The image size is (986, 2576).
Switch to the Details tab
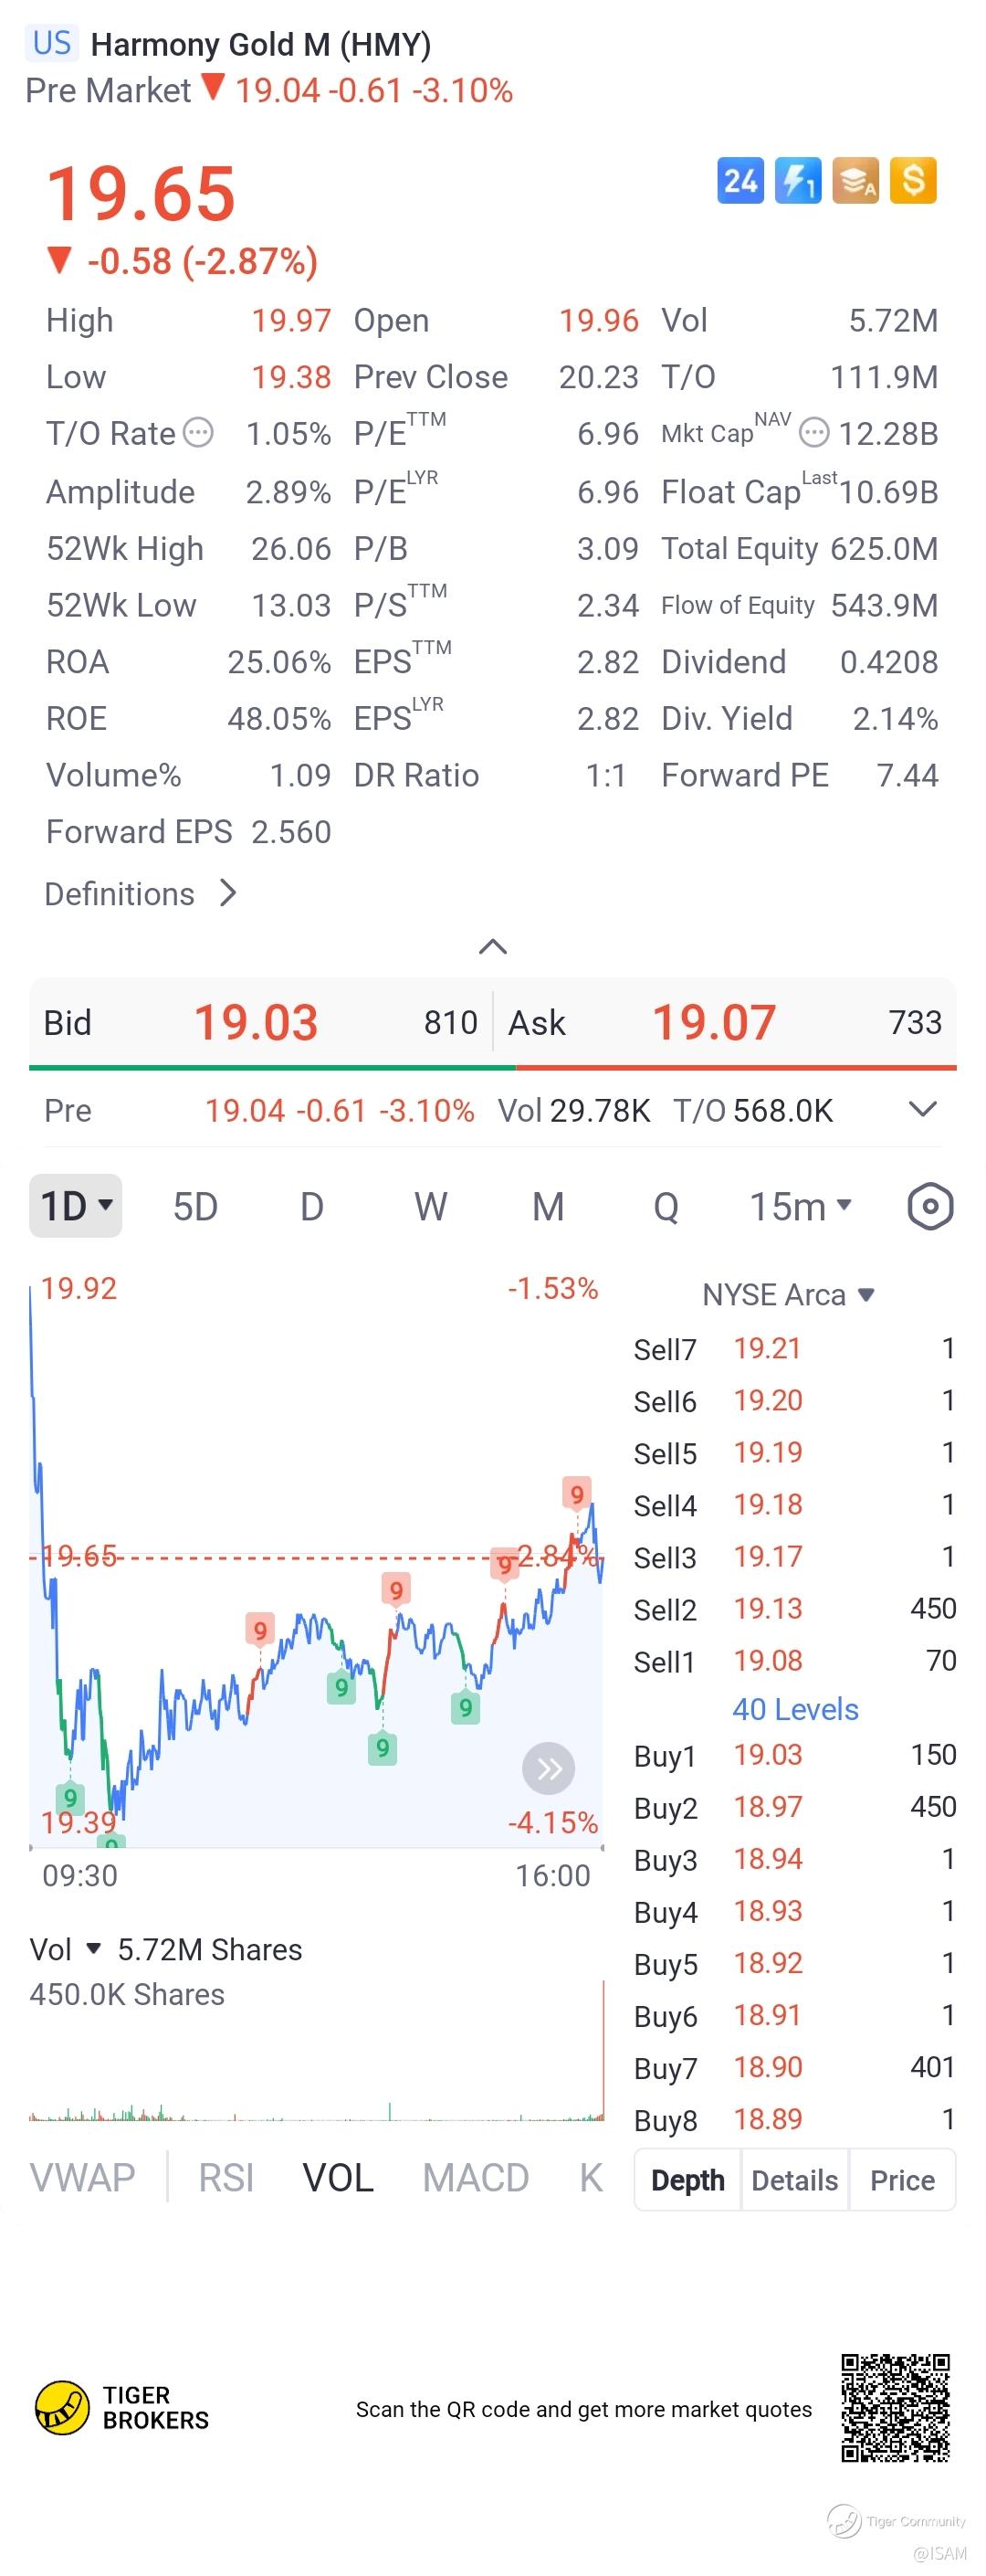click(795, 2180)
